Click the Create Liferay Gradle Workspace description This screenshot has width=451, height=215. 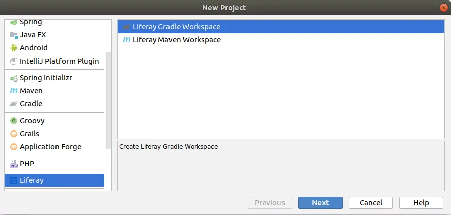(x=168, y=147)
